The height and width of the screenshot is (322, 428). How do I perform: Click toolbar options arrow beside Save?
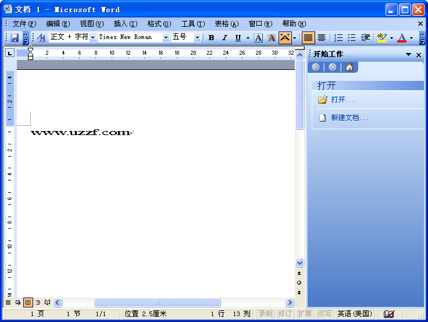pyautogui.click(x=26, y=38)
